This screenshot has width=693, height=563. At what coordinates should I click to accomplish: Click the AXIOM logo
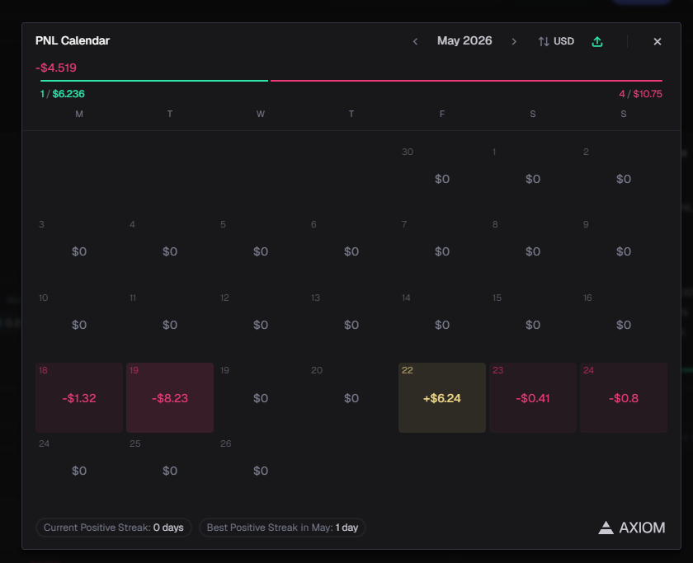click(632, 528)
